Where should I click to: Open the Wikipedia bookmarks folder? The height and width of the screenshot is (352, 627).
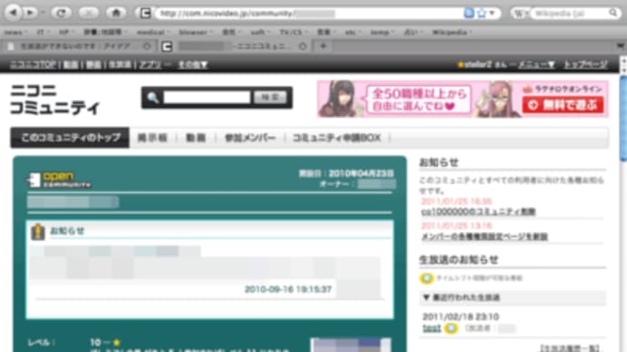coord(452,32)
